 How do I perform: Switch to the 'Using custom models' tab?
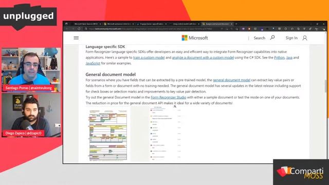click(185, 24)
